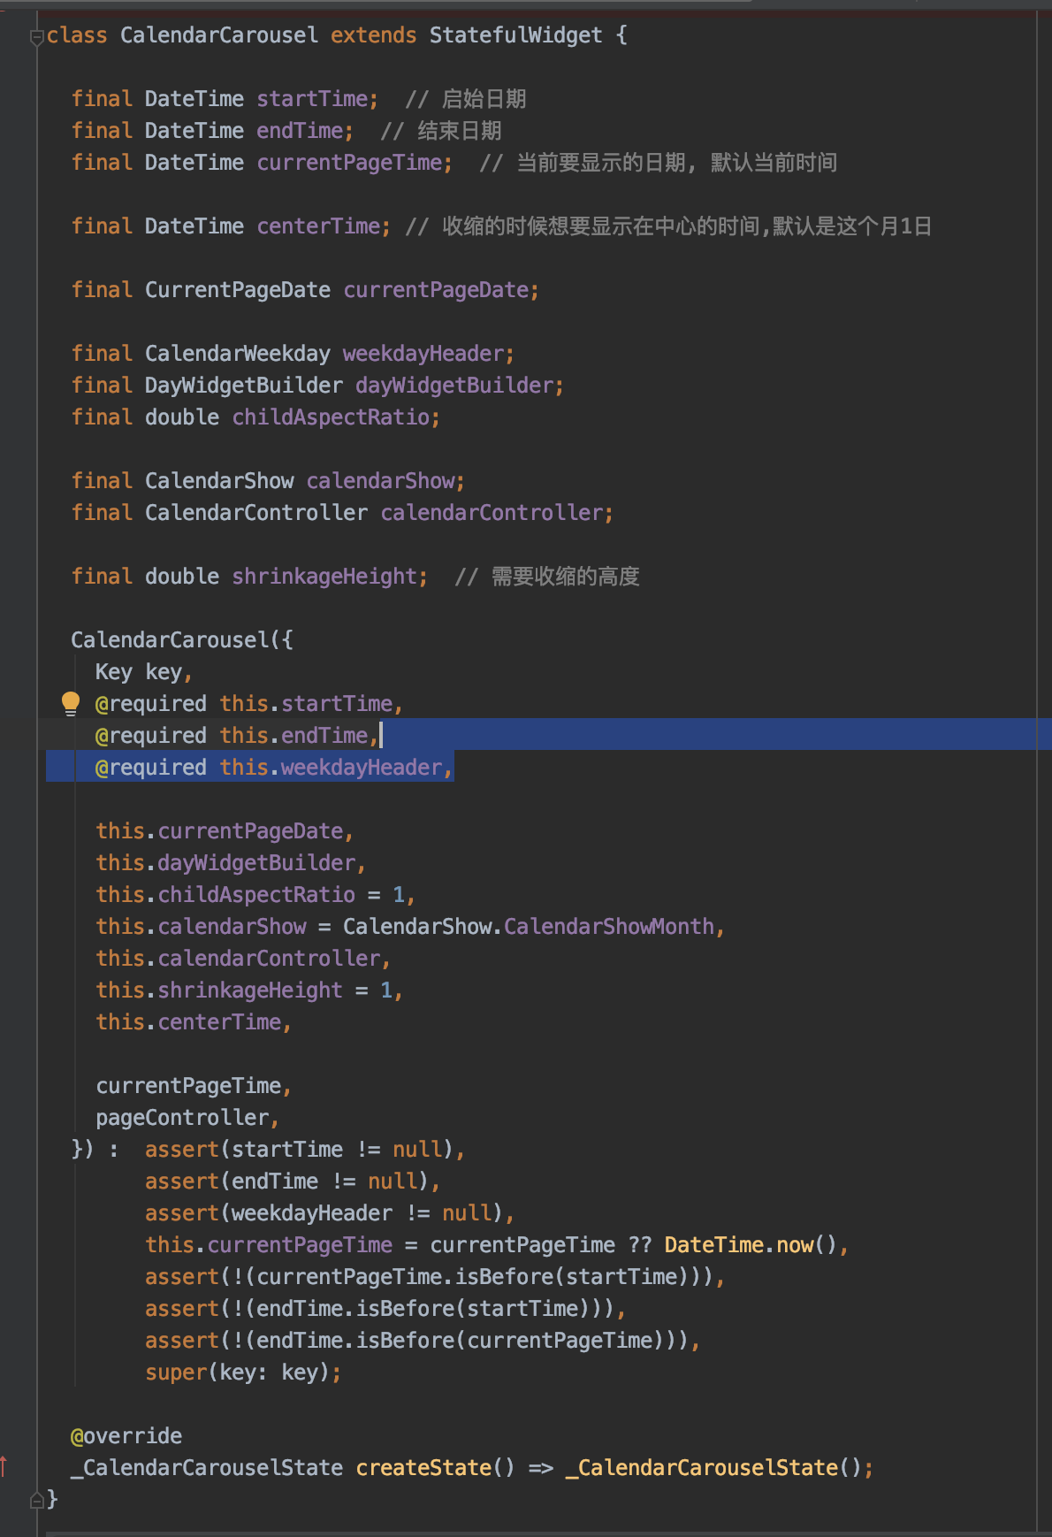Click the createState() method name
This screenshot has width=1052, height=1537.
pos(423,1468)
